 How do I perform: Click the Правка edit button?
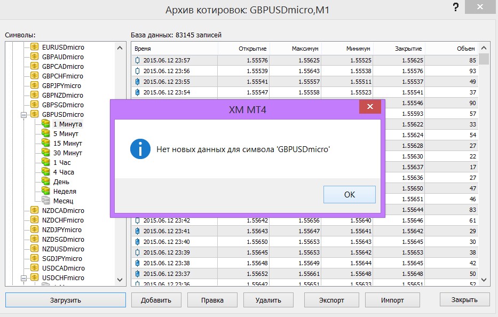click(212, 300)
